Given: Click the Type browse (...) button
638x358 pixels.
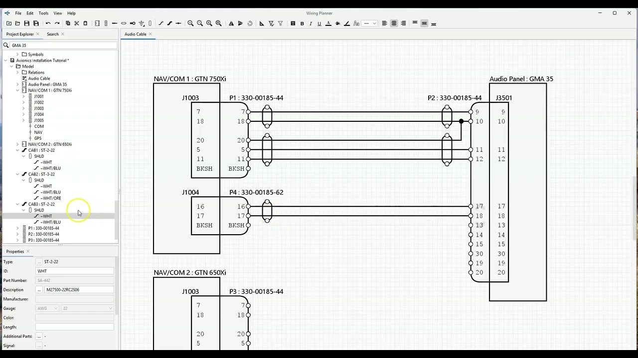Looking at the screenshot, I should pyautogui.click(x=39, y=262).
